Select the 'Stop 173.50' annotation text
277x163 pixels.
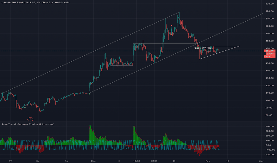(202, 48)
